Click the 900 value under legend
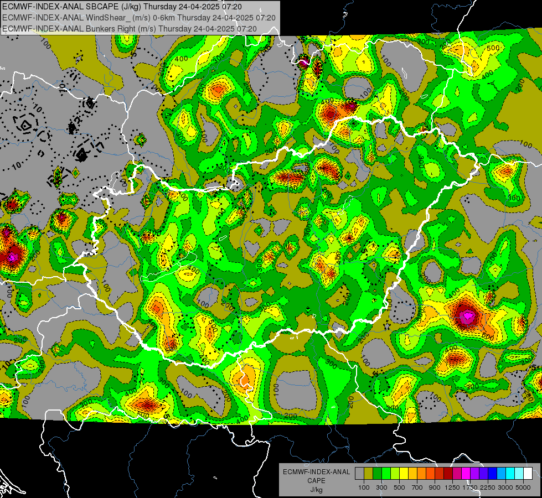The height and width of the screenshot is (498, 542). tap(435, 487)
